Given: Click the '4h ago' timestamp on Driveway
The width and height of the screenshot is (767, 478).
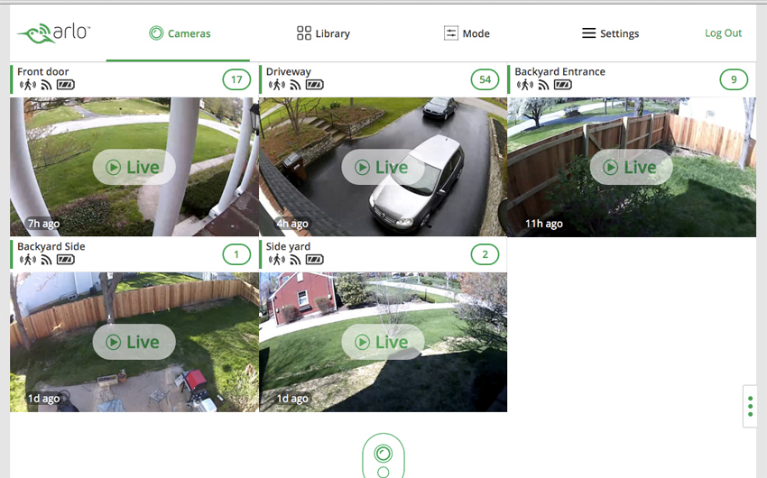Looking at the screenshot, I should pos(292,224).
